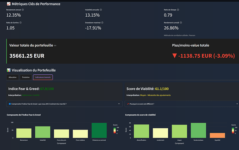Click link icon next to Valeur totale du portefeuille
The height and width of the screenshot is (150, 239).
55,45
